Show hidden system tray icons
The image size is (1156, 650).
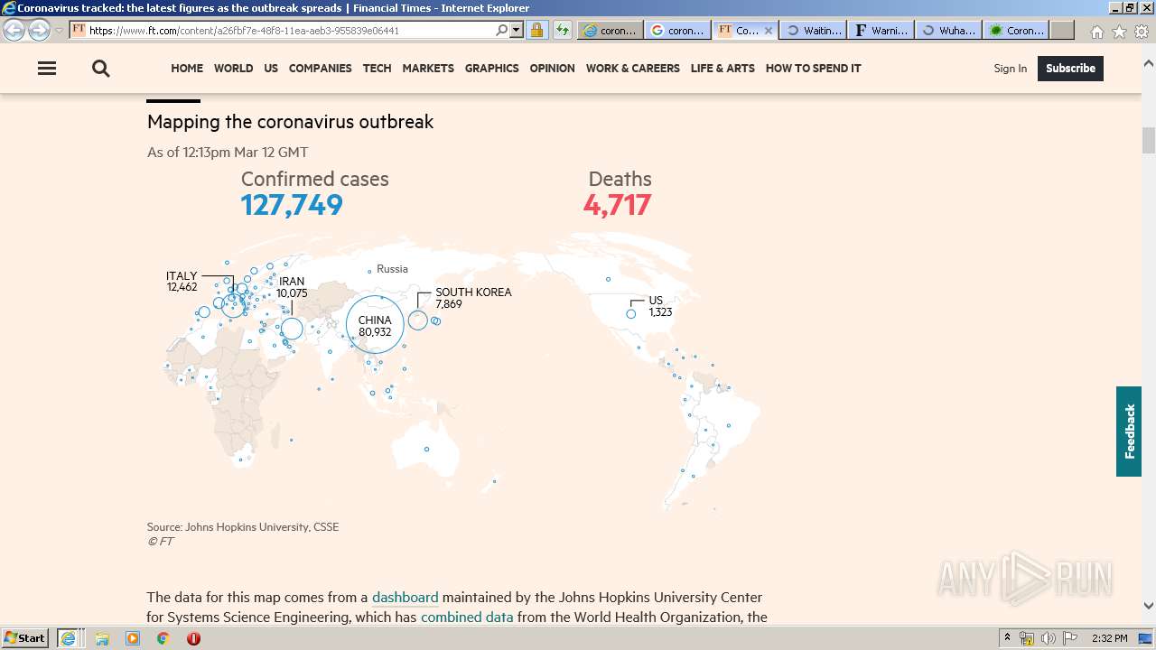coord(1007,638)
